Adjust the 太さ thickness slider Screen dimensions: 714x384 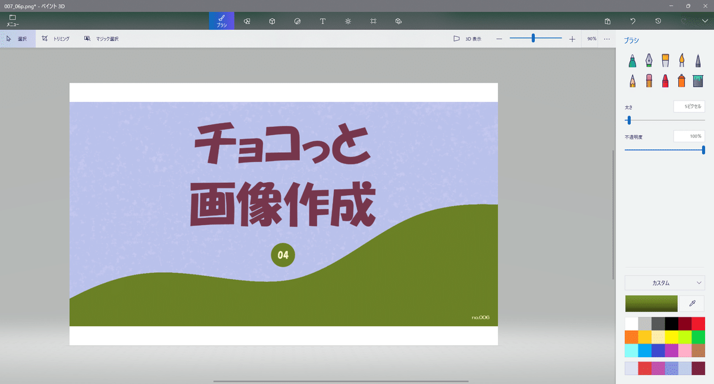click(x=665, y=120)
